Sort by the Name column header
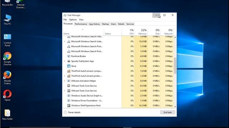Viewport: 229px width, 128px height. pyautogui.click(x=83, y=32)
